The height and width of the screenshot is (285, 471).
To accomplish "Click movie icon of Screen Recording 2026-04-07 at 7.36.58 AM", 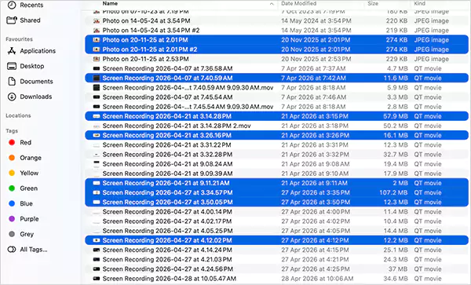I will click(x=96, y=68).
